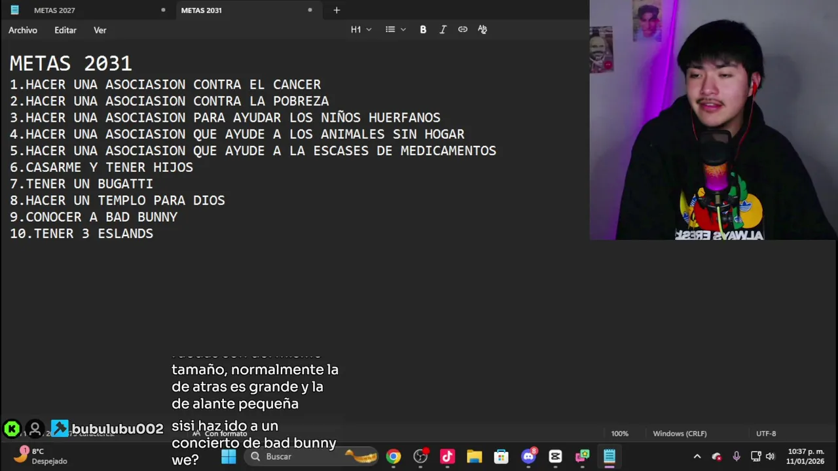
Task: Switch to the METAS 2027 tab
Action: [x=54, y=10]
